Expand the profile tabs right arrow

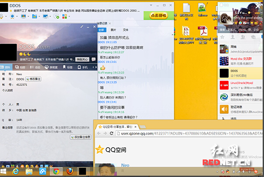pyautogui.click(x=92, y=67)
